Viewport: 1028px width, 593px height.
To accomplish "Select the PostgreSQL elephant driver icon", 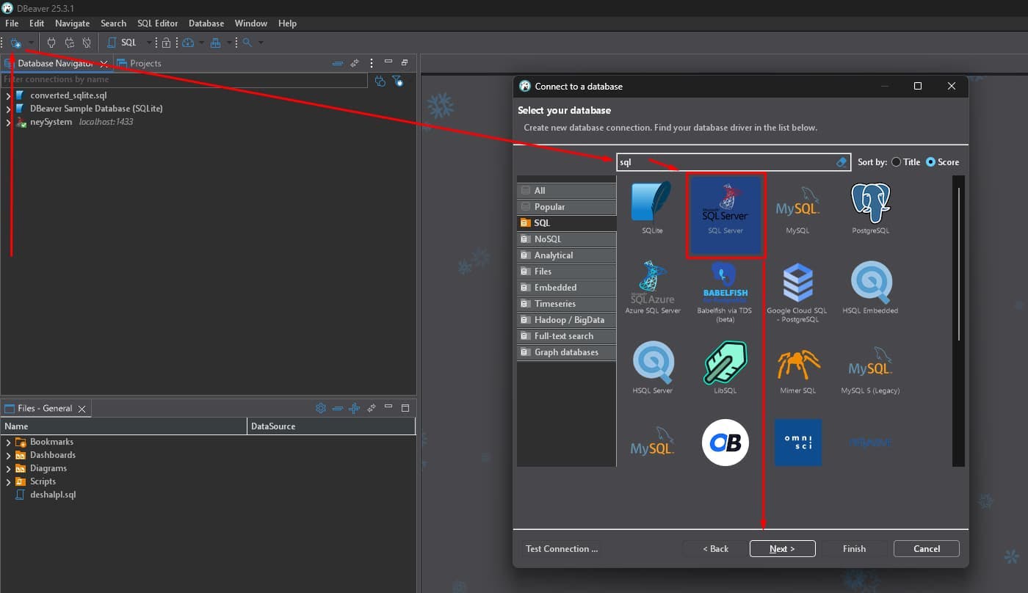I will 869,208.
